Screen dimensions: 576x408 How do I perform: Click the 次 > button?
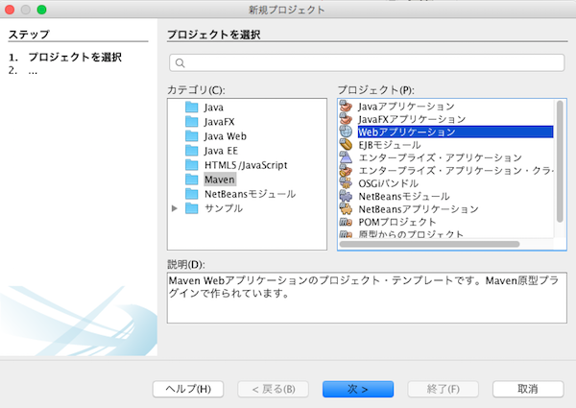point(358,389)
